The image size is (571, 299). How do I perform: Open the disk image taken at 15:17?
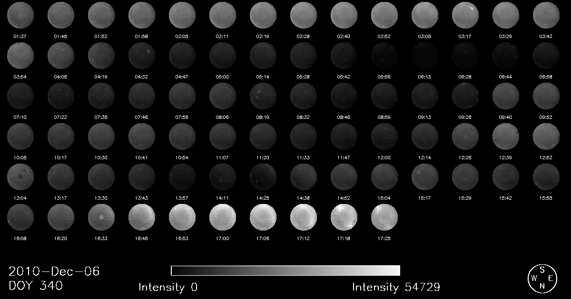tap(425, 176)
